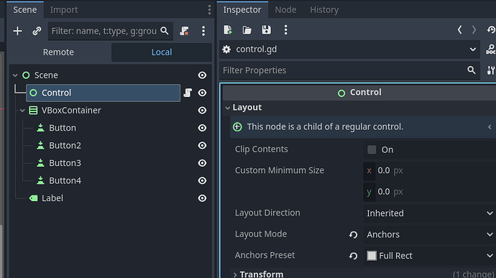Add a new child node with plus icon
The width and height of the screenshot is (496, 278).
pos(18,31)
